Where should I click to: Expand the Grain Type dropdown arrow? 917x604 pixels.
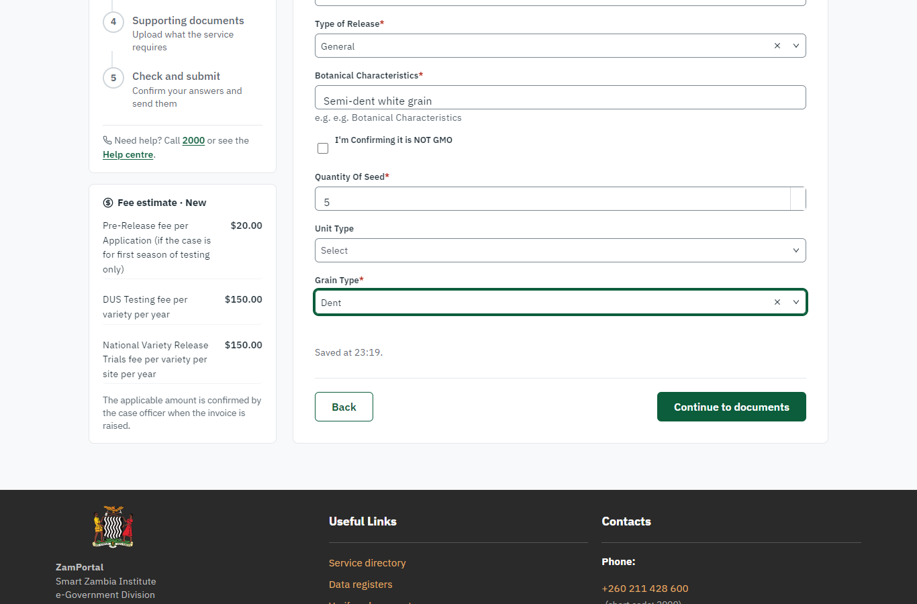coord(796,302)
